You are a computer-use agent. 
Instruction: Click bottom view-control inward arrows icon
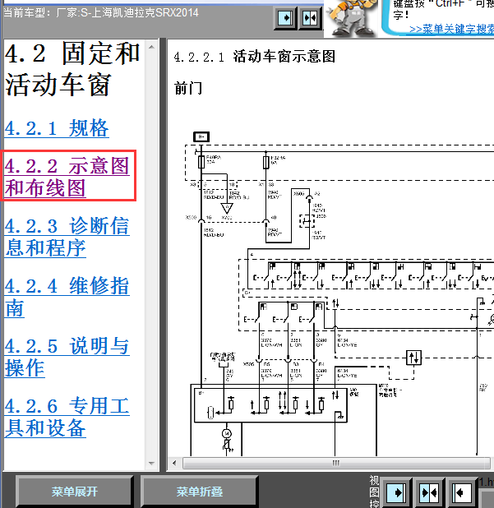(x=429, y=492)
